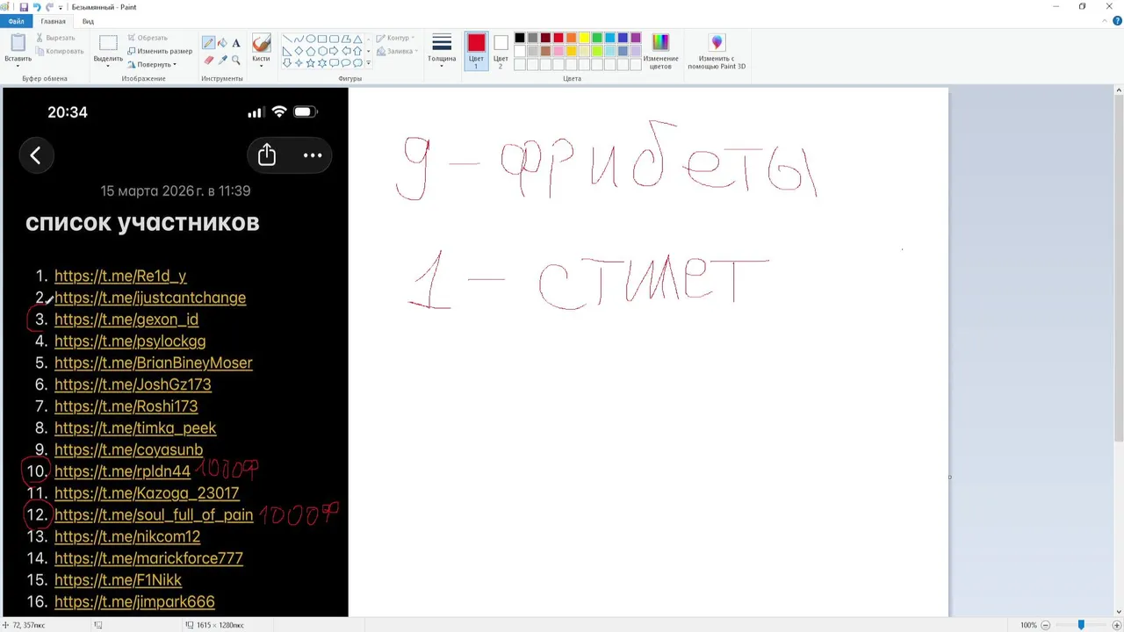Screen dimensions: 1124x632
Task: Open Изменение цветов edit colors dialog
Action: (x=660, y=51)
